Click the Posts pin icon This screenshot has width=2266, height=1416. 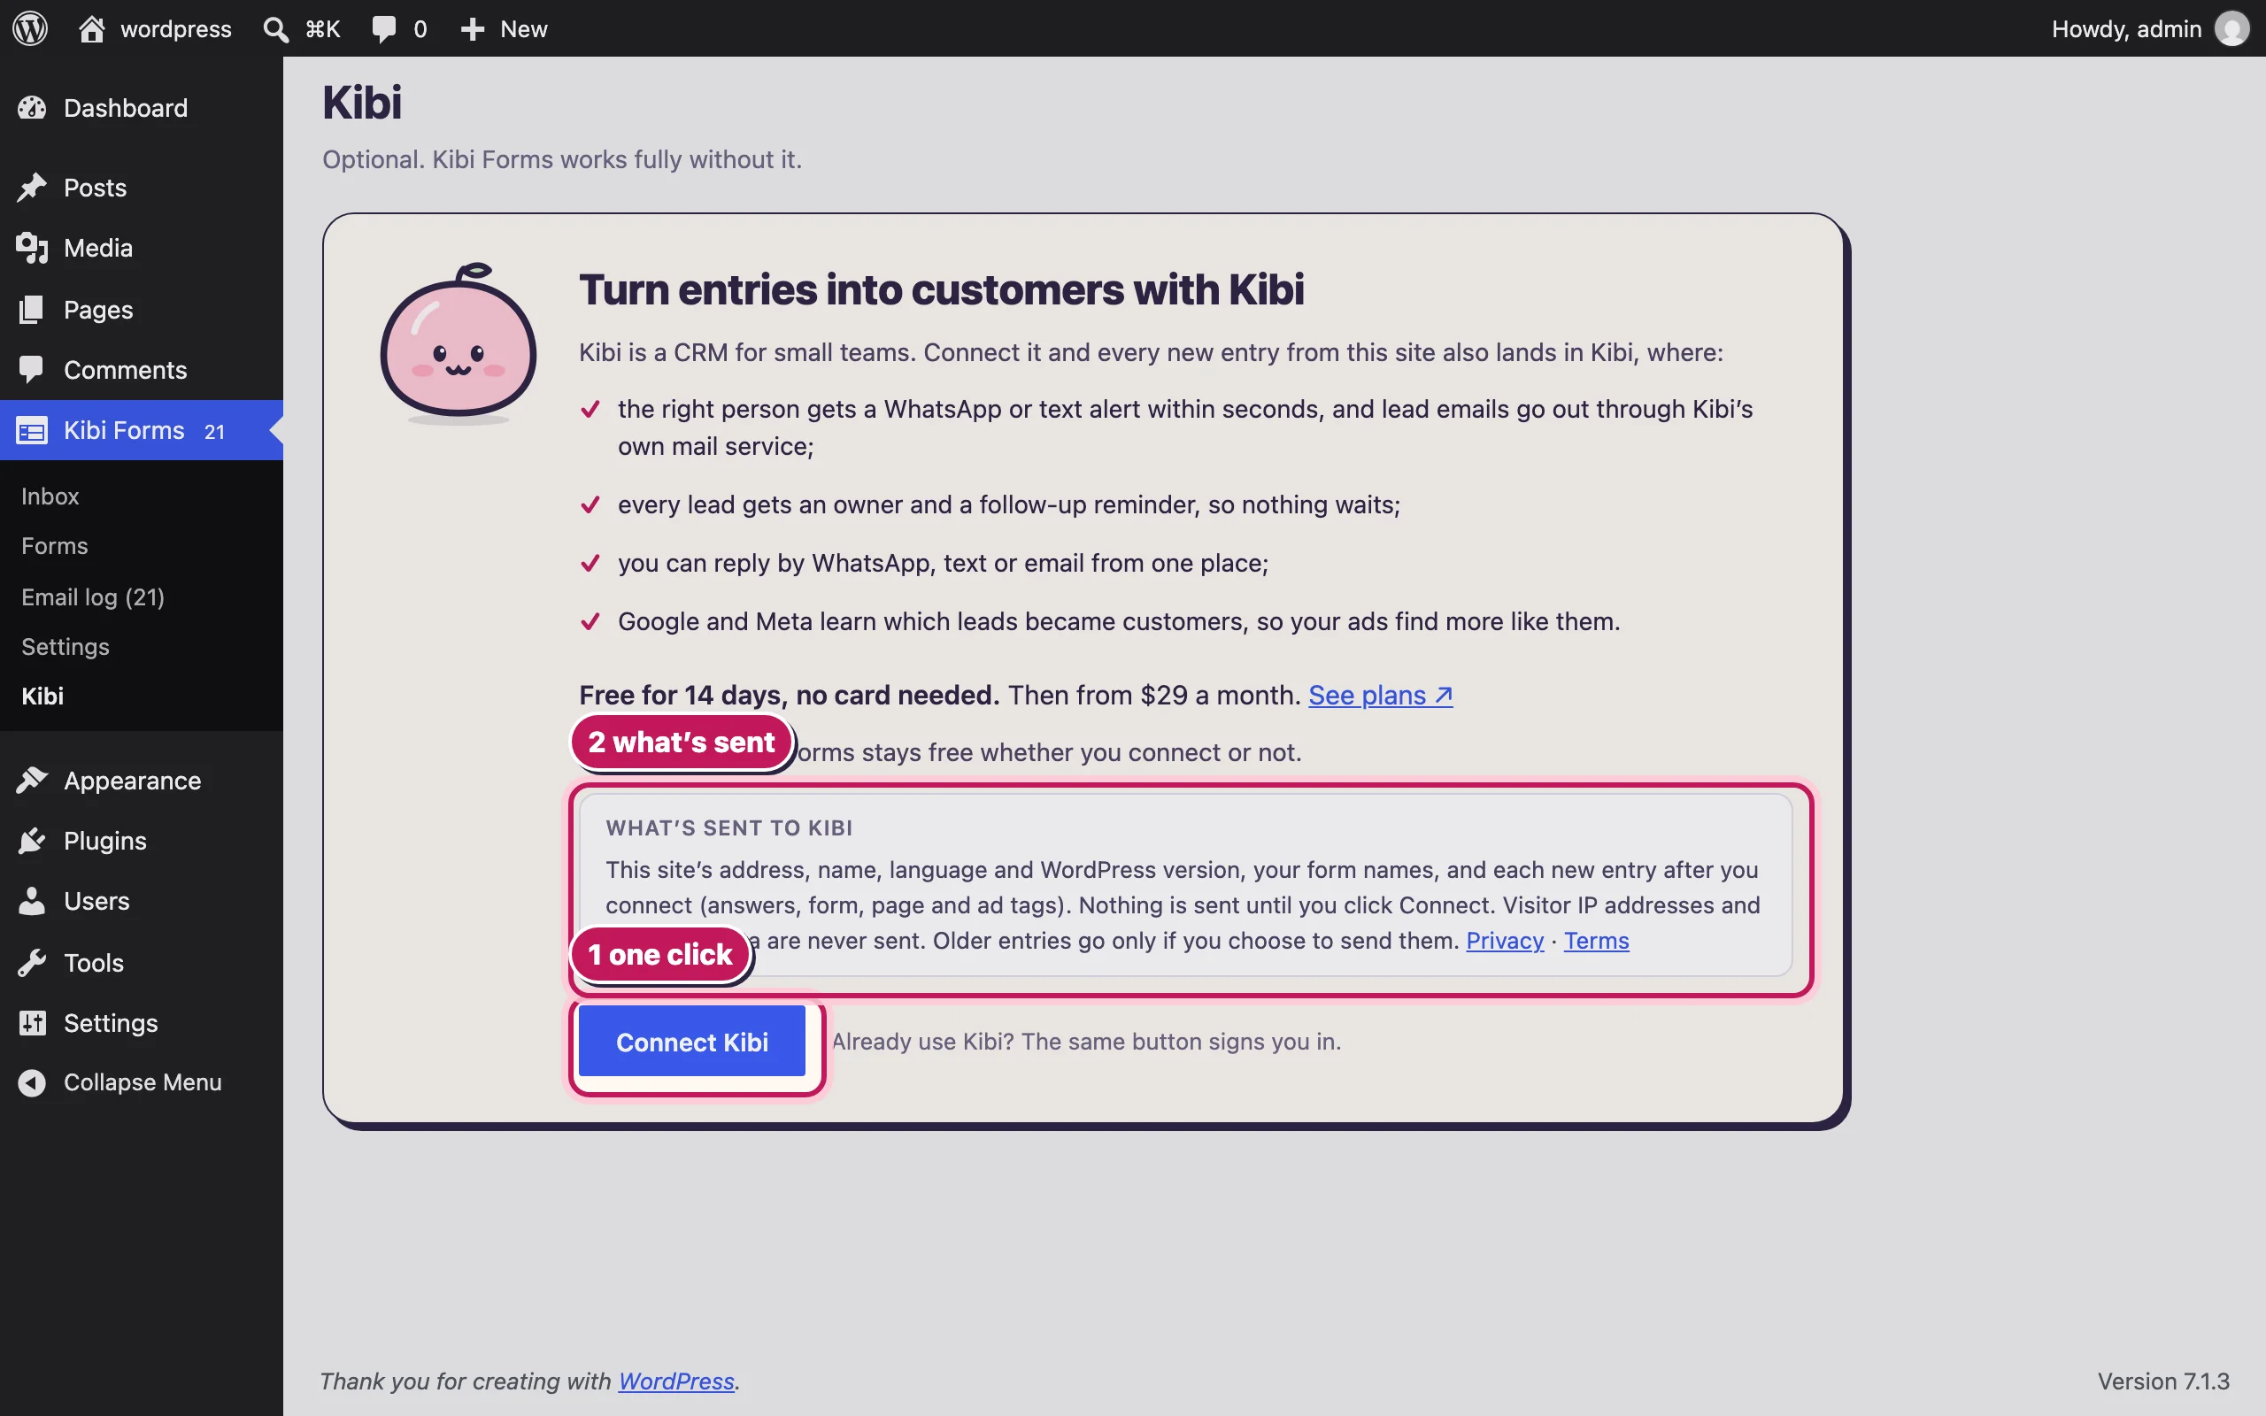[x=32, y=188]
